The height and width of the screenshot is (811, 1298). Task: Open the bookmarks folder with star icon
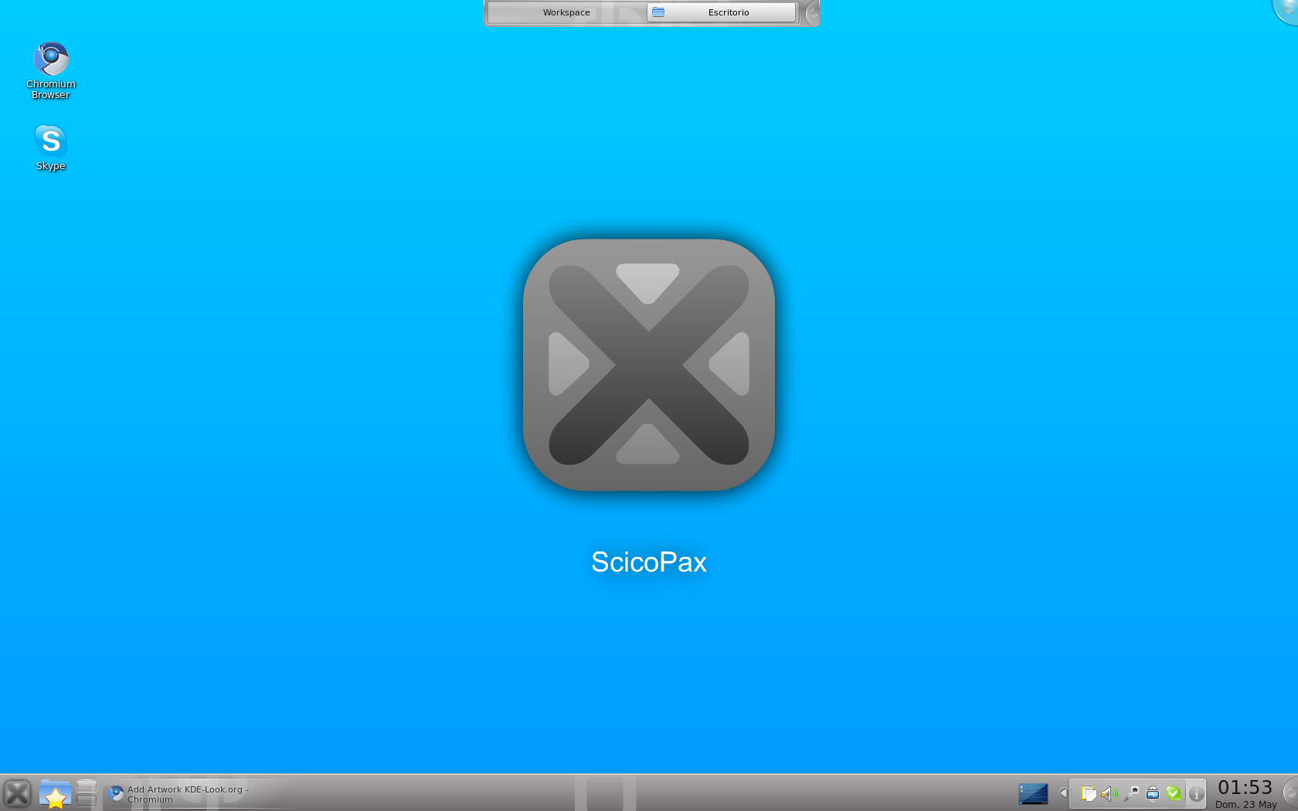coord(55,793)
